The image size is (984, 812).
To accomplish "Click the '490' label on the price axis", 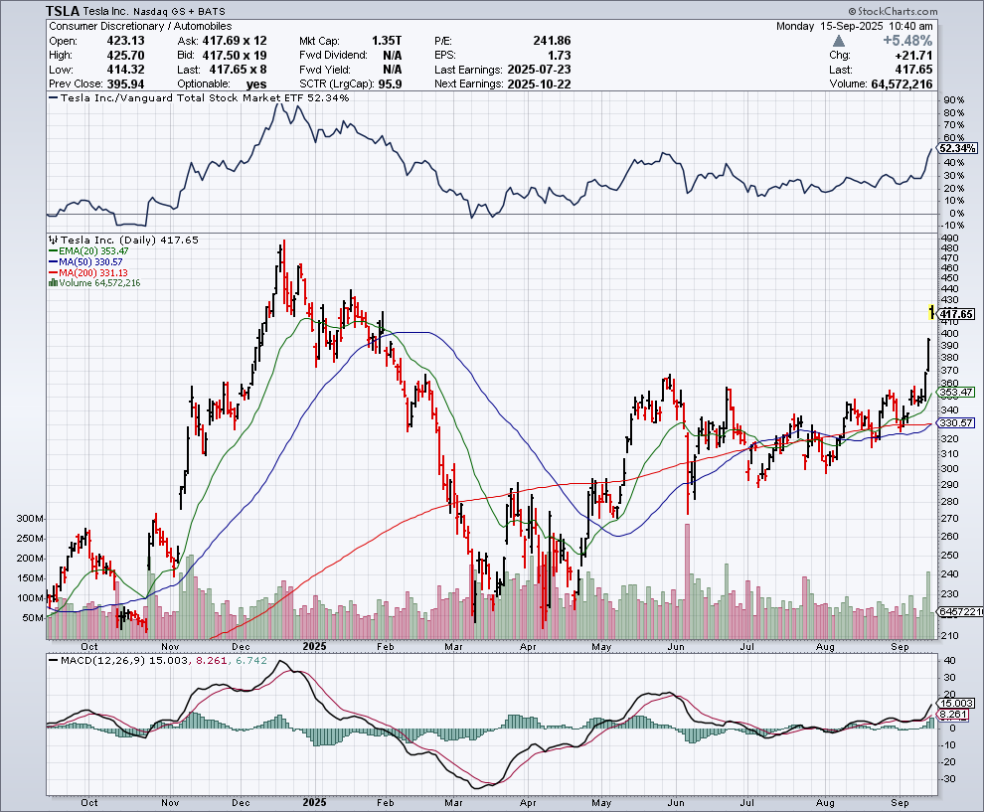I will (950, 238).
